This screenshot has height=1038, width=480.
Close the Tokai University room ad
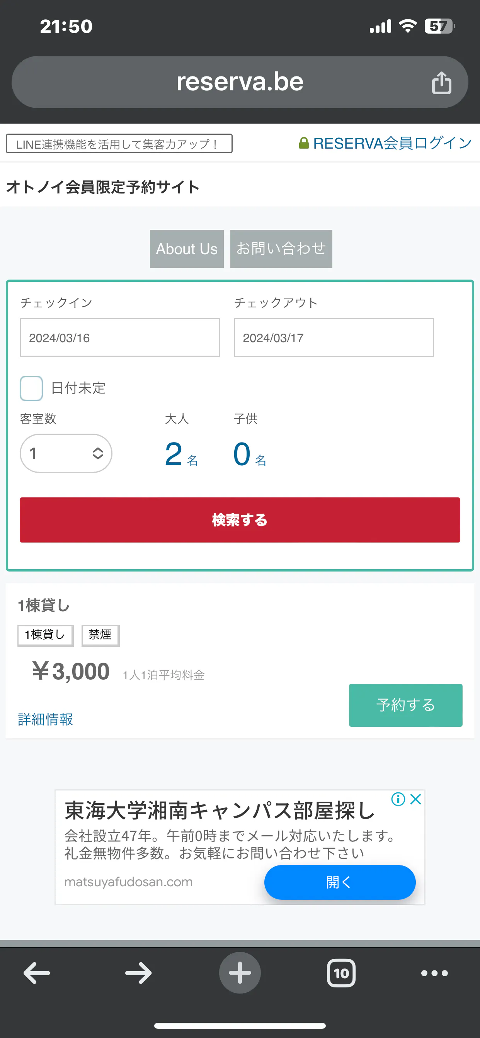pyautogui.click(x=415, y=799)
